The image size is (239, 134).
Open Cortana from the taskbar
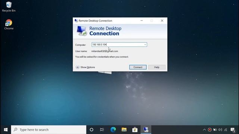pyautogui.click(x=91, y=130)
